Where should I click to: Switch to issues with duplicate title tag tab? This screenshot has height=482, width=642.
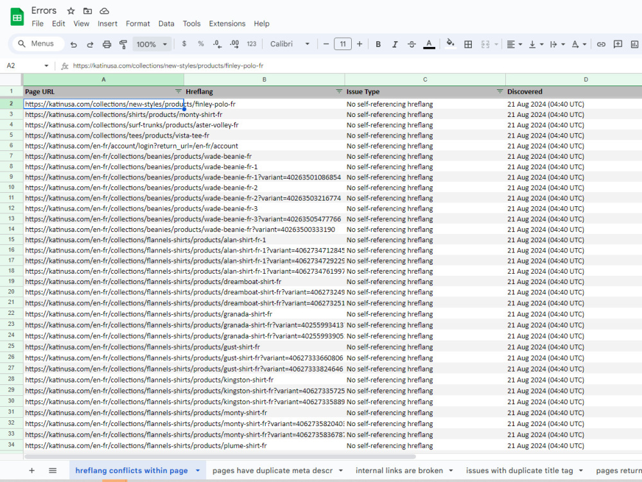[x=519, y=470]
